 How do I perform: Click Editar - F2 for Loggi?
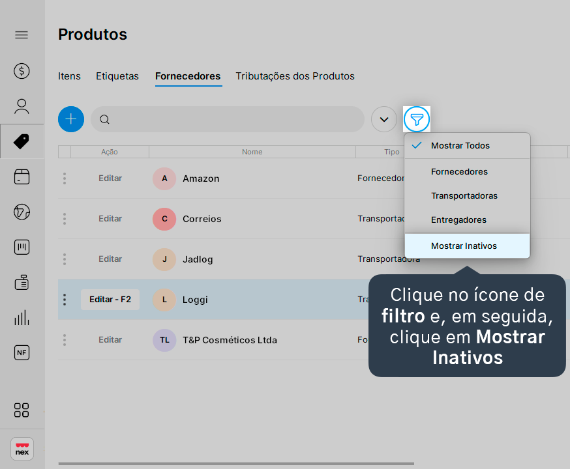coord(110,300)
